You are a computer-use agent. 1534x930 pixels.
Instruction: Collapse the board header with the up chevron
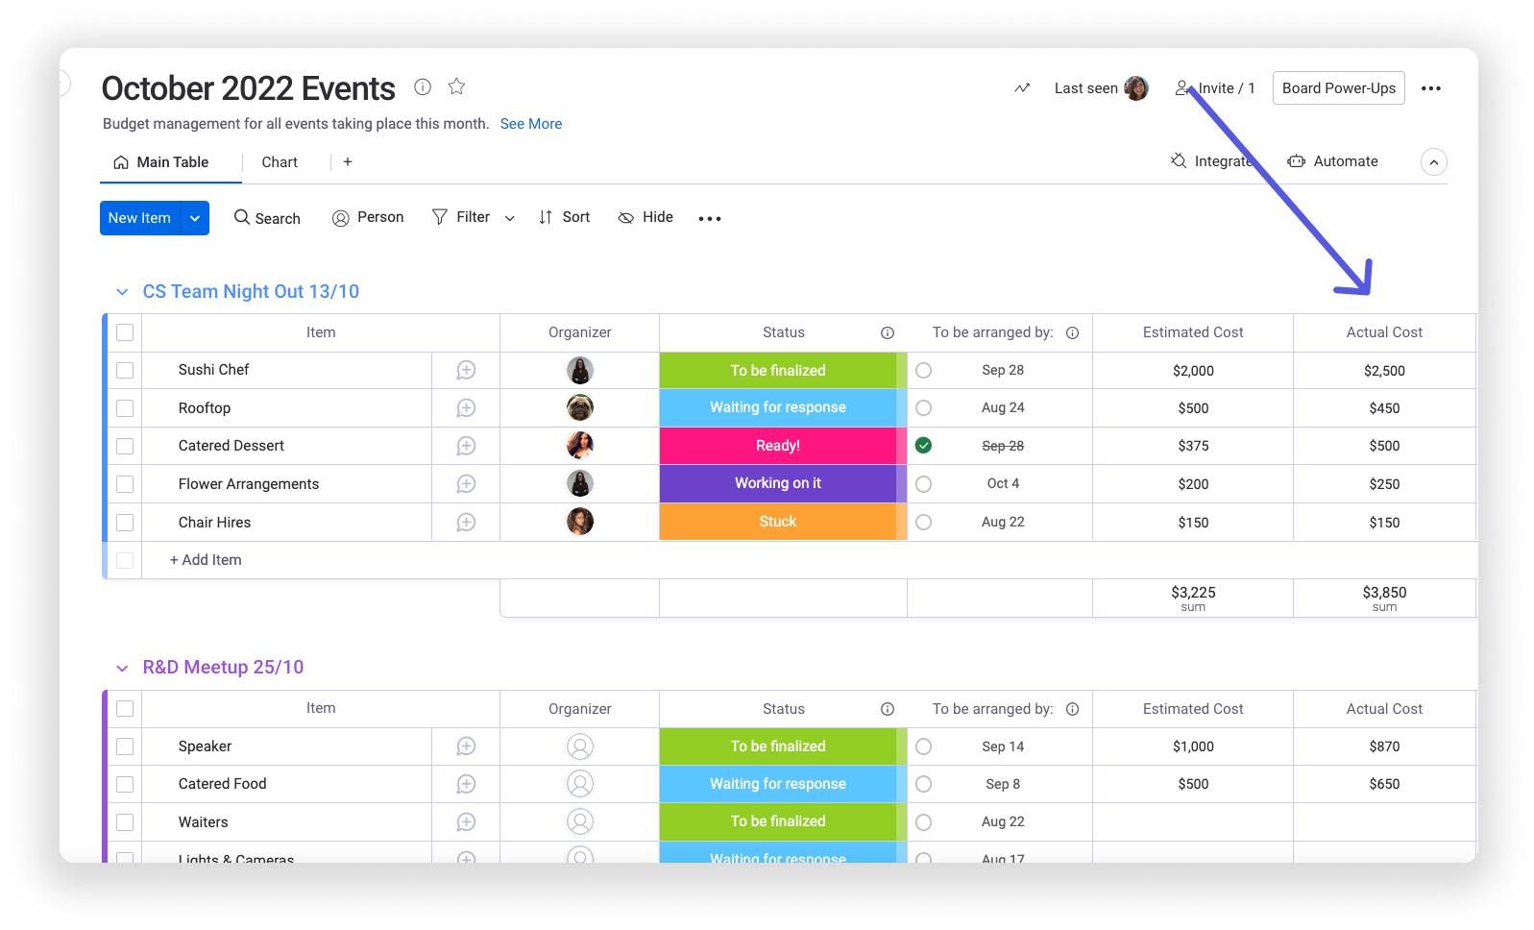click(1433, 162)
